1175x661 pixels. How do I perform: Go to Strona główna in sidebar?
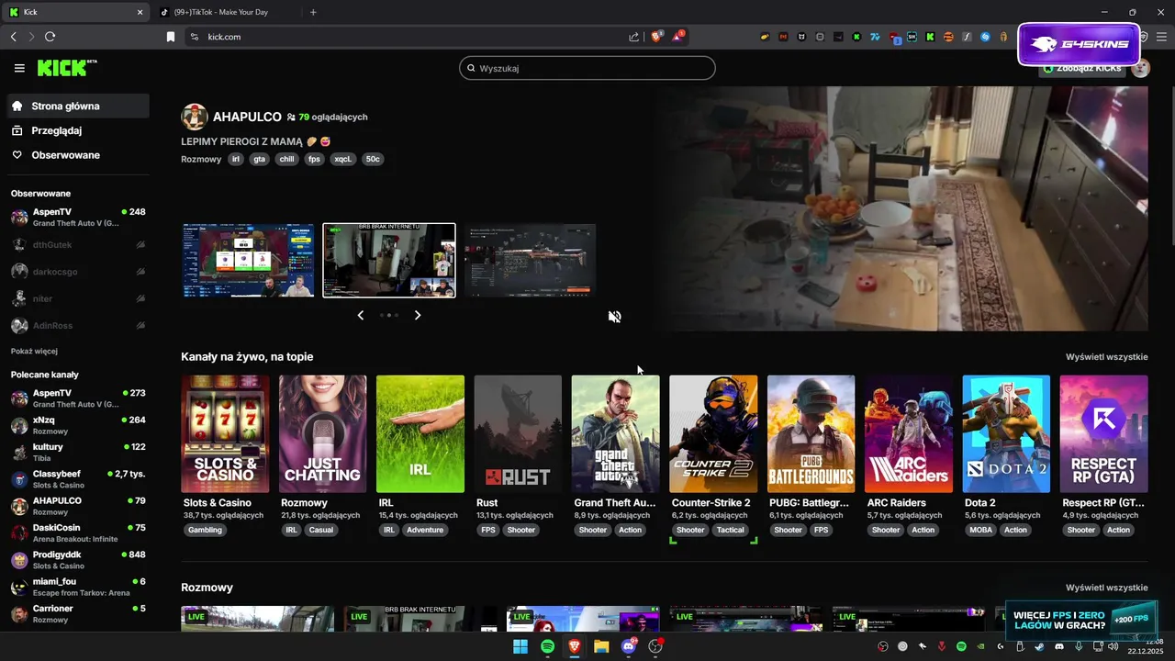[78, 106]
